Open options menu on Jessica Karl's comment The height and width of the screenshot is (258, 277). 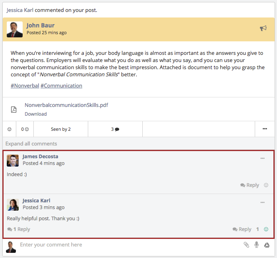tap(263, 202)
